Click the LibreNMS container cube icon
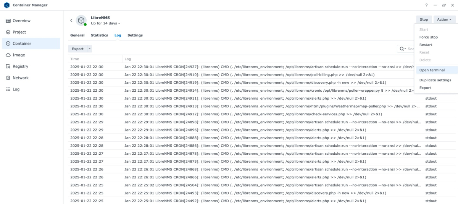This screenshot has height=204, width=458. [x=81, y=20]
